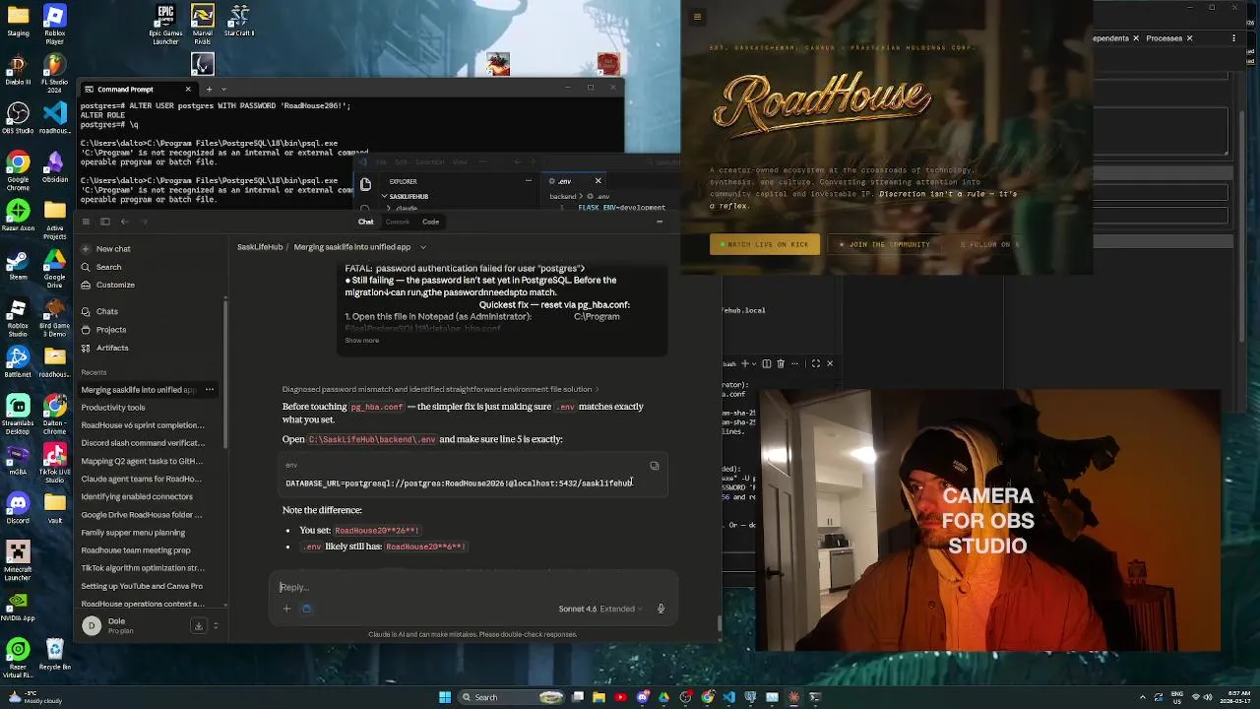This screenshot has width=1260, height=709.
Task: Open the Vault folder on desktop
Action: click(x=55, y=509)
